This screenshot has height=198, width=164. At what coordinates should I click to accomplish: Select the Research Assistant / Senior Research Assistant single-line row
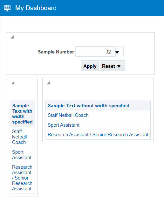pos(98,135)
